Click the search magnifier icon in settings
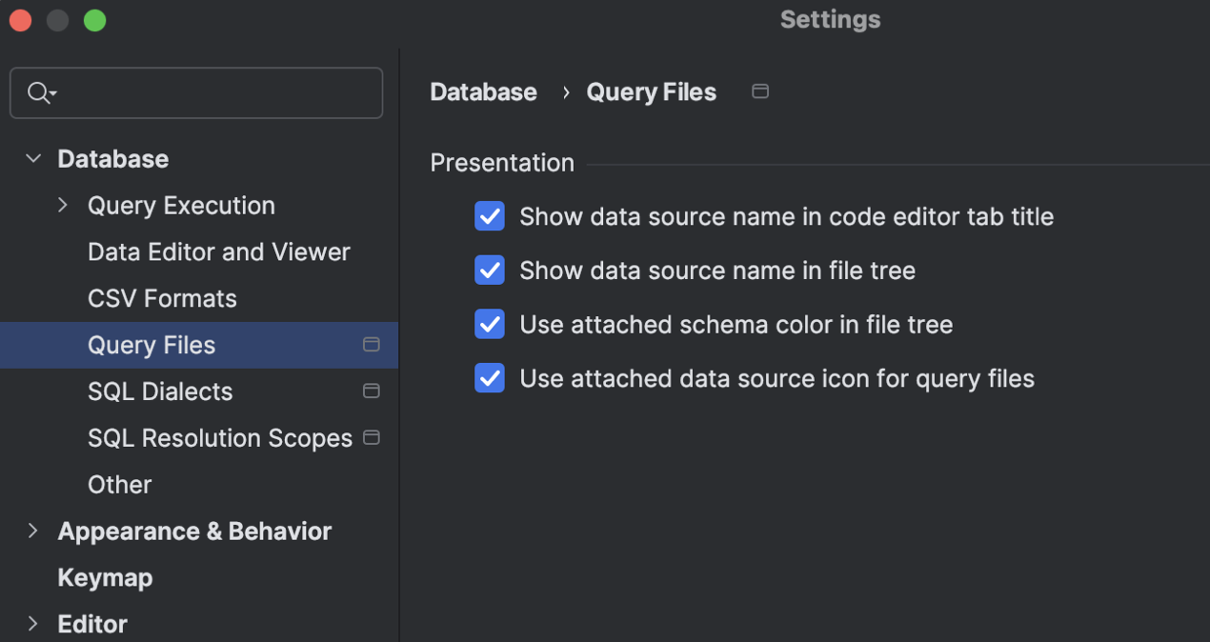This screenshot has width=1210, height=642. 40,92
